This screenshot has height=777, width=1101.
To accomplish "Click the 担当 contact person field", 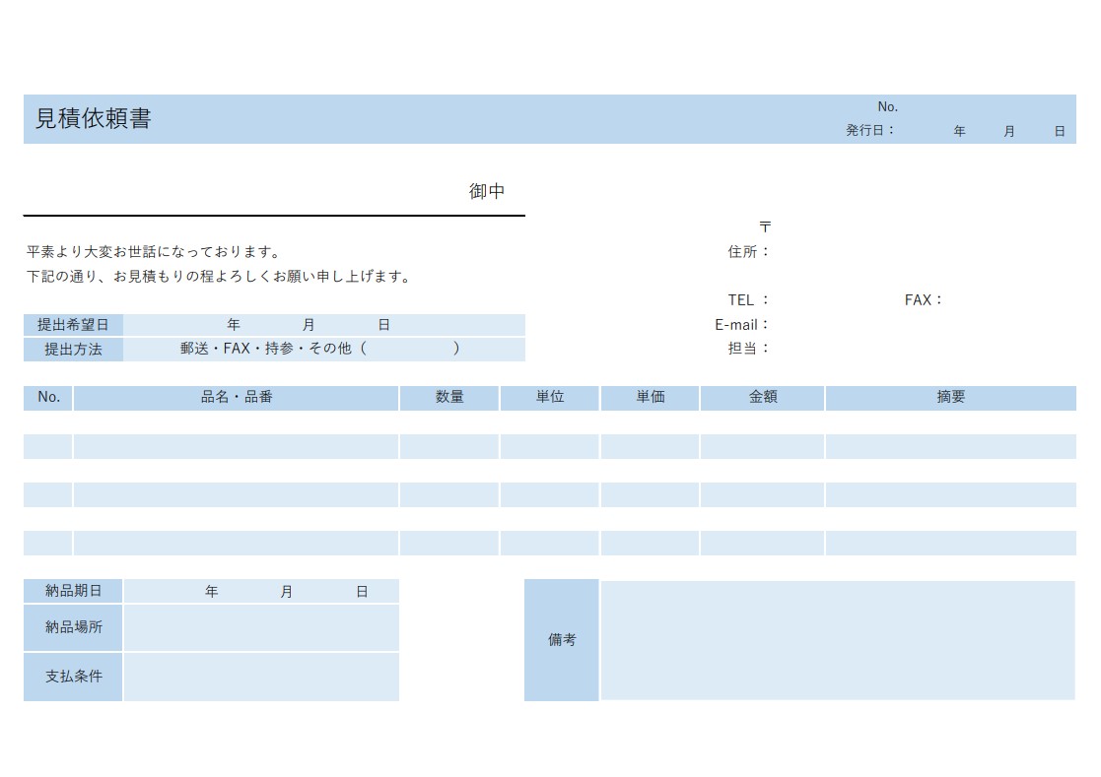I will [x=887, y=349].
